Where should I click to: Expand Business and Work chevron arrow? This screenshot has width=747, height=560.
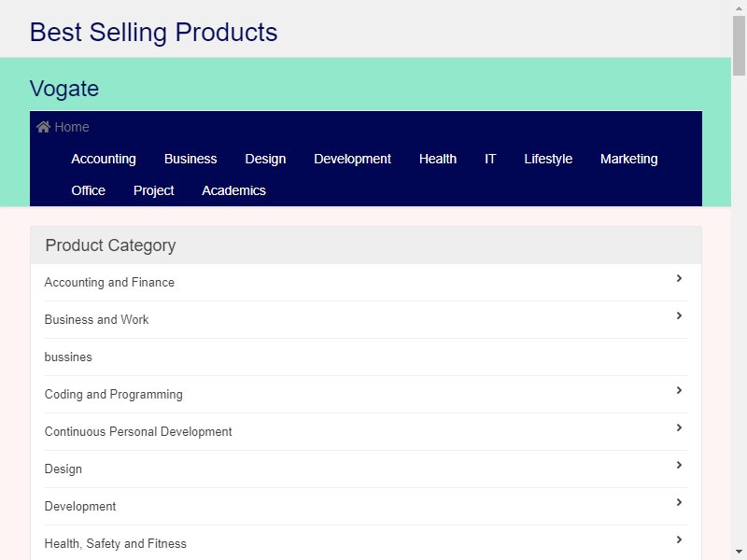(x=679, y=315)
